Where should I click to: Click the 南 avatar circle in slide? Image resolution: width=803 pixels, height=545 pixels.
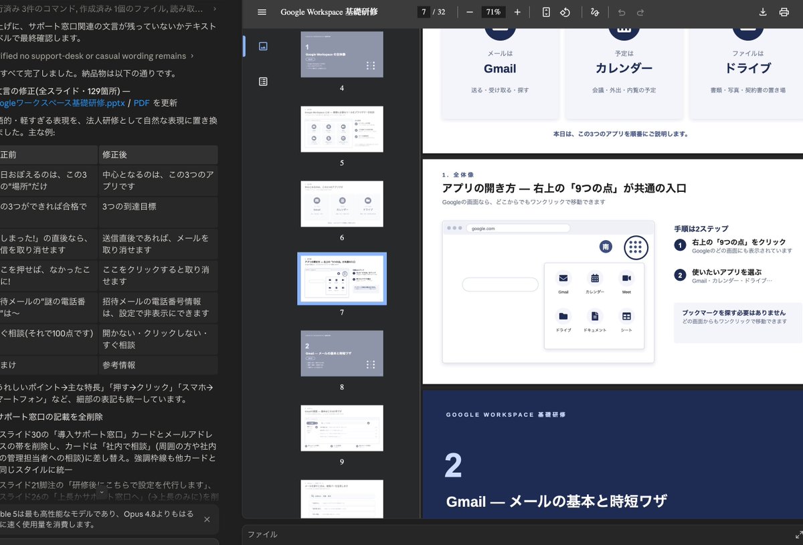coord(606,247)
